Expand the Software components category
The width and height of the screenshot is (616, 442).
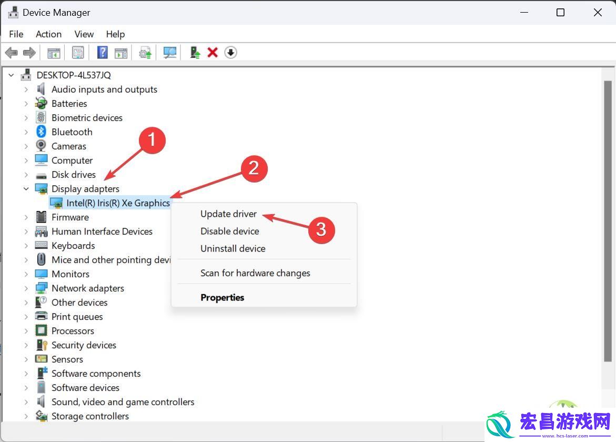point(26,373)
